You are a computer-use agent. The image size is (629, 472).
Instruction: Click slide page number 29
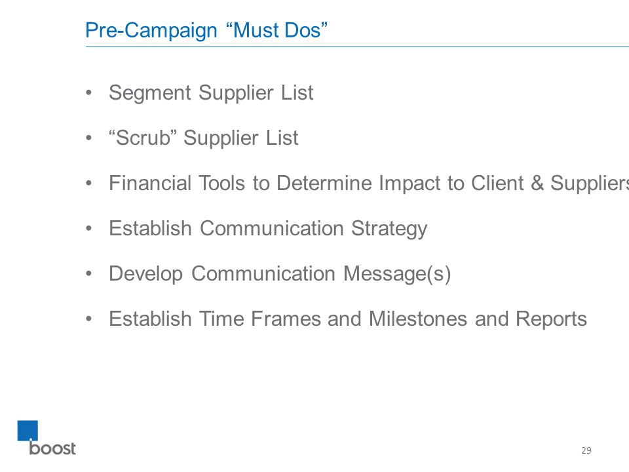tap(586, 450)
